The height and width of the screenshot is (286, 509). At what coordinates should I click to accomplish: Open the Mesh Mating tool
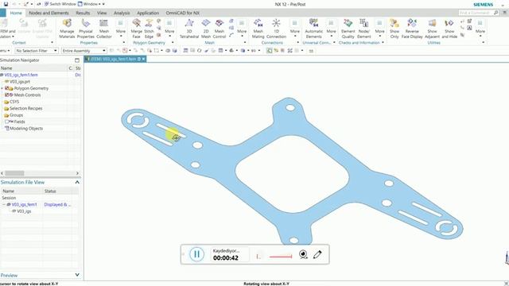tap(258, 29)
